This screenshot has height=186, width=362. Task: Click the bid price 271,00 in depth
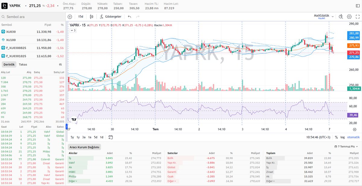coord(27,78)
